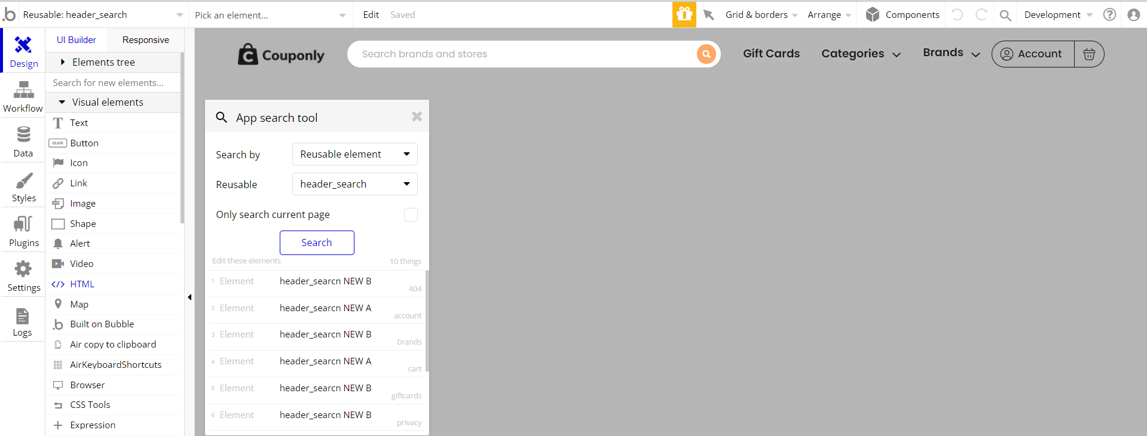
Task: Open the Logs tab
Action: (23, 321)
